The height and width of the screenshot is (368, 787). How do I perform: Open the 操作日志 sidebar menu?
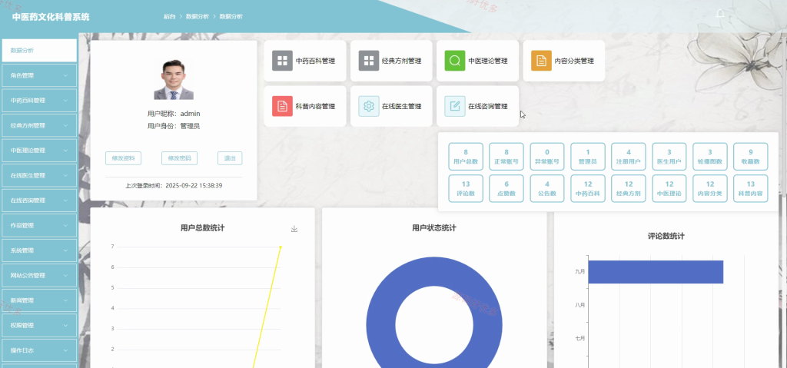(x=39, y=350)
